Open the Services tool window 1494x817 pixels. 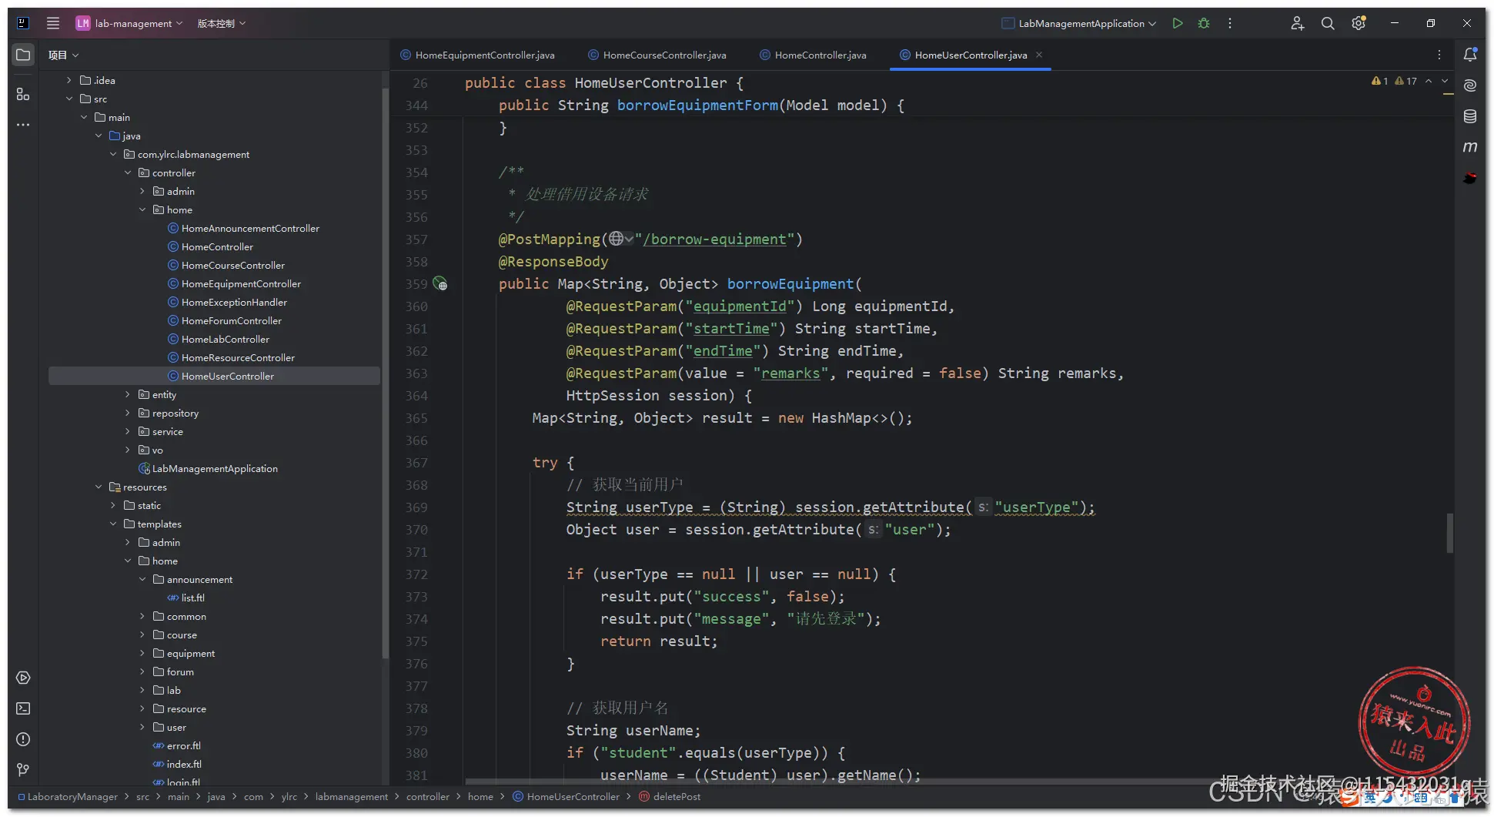[23, 678]
